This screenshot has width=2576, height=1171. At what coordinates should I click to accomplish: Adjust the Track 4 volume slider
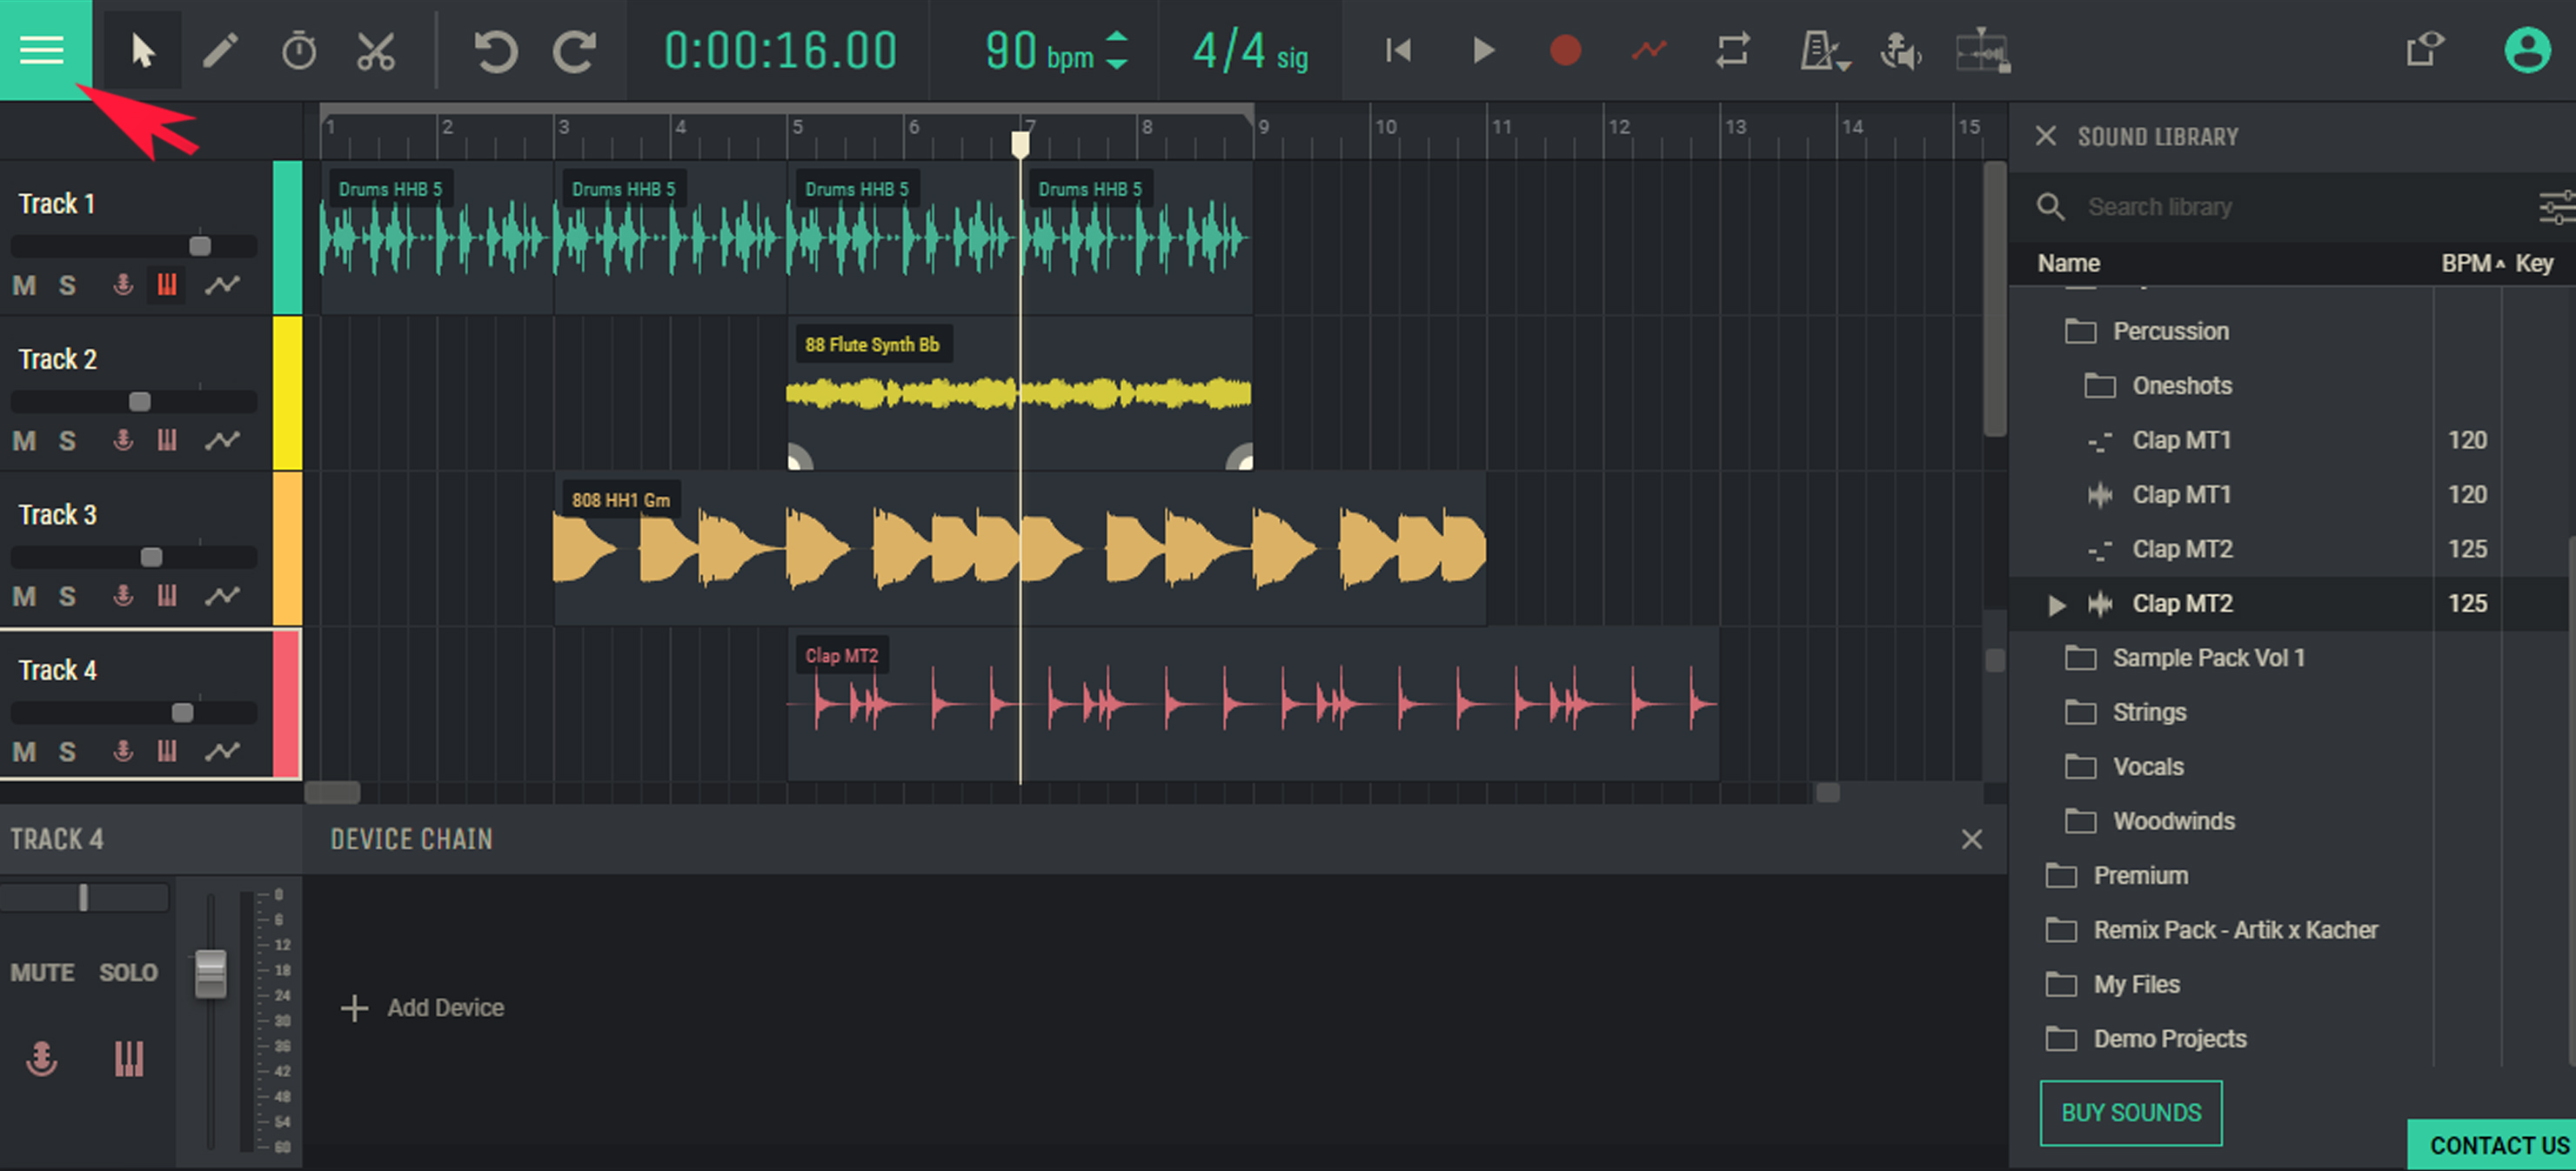(x=182, y=712)
